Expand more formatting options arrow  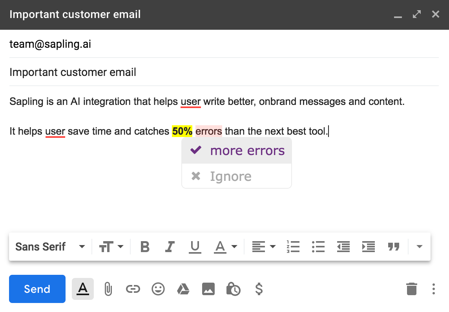pyautogui.click(x=420, y=247)
